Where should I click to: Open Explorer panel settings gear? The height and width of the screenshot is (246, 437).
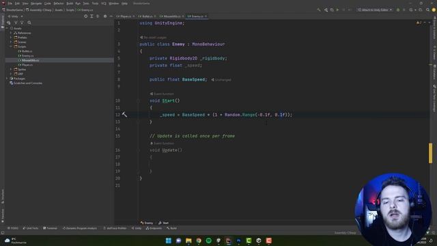coord(105,16)
